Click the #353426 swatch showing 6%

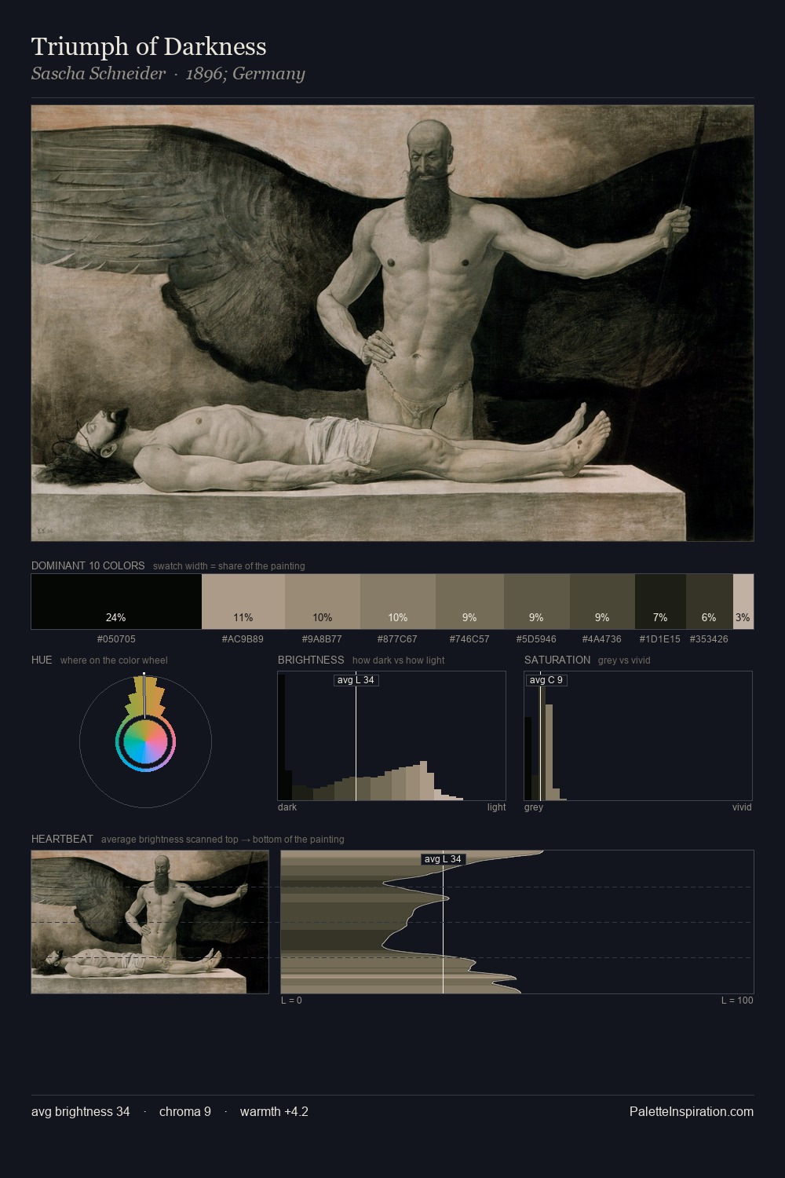(x=710, y=602)
